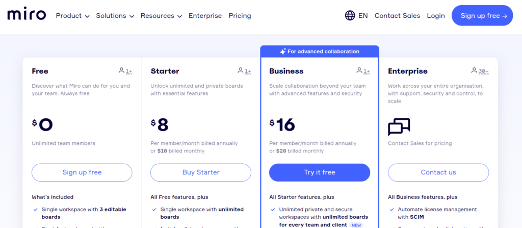The width and height of the screenshot is (522, 228).
Task: Click the Sign up free header button
Action: click(482, 16)
